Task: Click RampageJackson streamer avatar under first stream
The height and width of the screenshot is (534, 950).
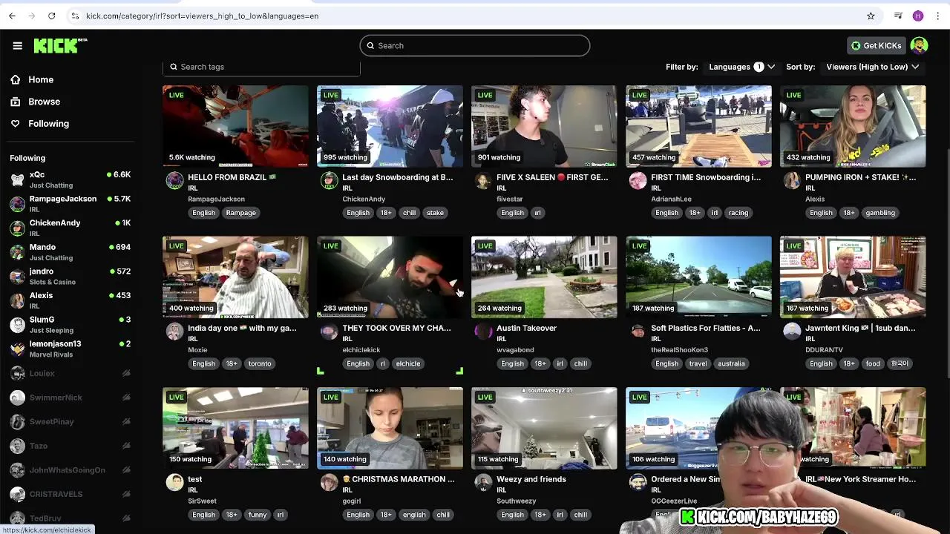Action: click(x=174, y=181)
